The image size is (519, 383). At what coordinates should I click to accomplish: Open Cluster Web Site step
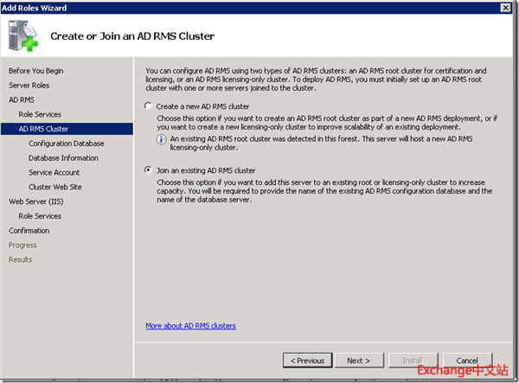click(55, 188)
